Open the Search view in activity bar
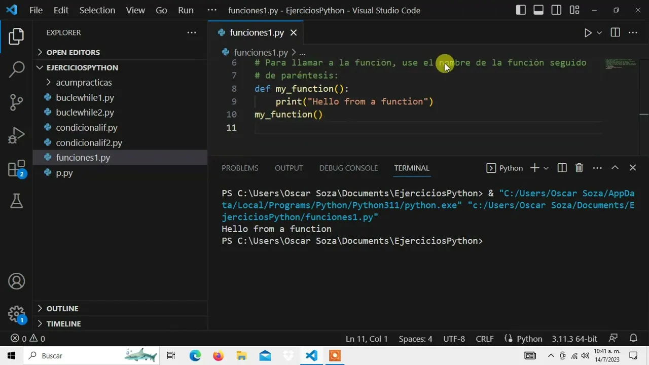649x365 pixels. click(x=16, y=69)
